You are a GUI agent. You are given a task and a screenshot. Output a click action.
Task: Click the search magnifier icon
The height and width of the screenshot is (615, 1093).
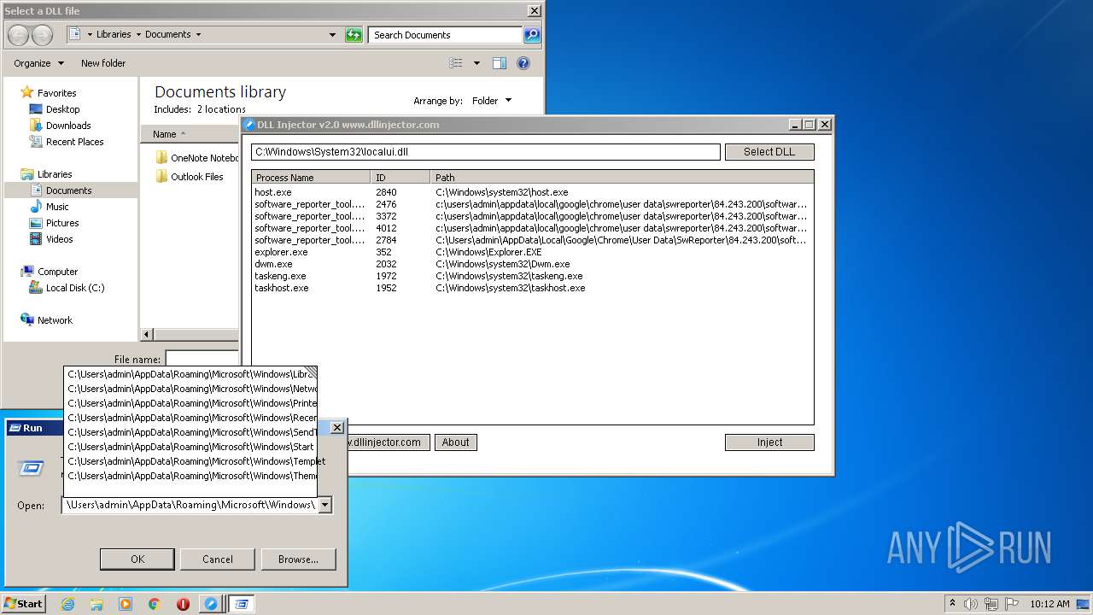coord(532,35)
